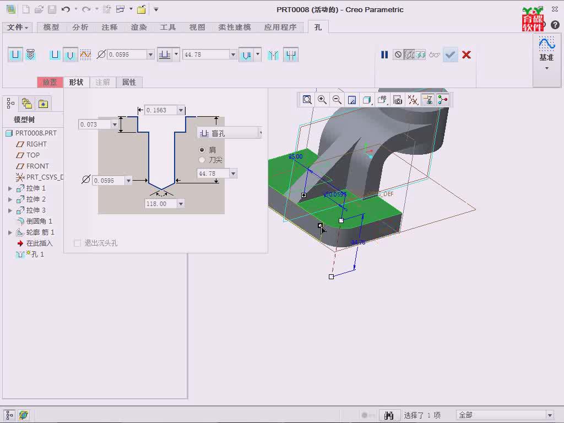
Task: Click the Refit view icon
Action: coord(307,100)
